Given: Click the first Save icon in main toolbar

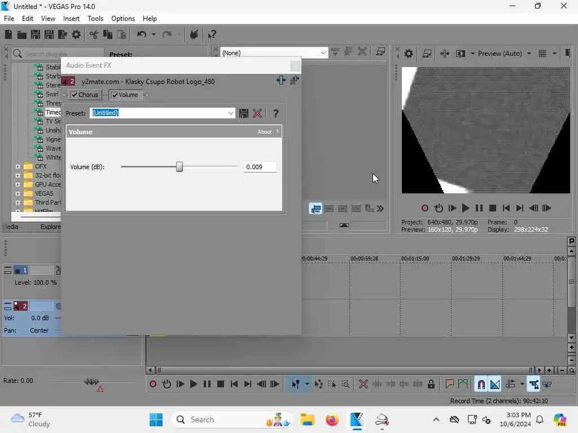Looking at the screenshot, I should pos(36,34).
